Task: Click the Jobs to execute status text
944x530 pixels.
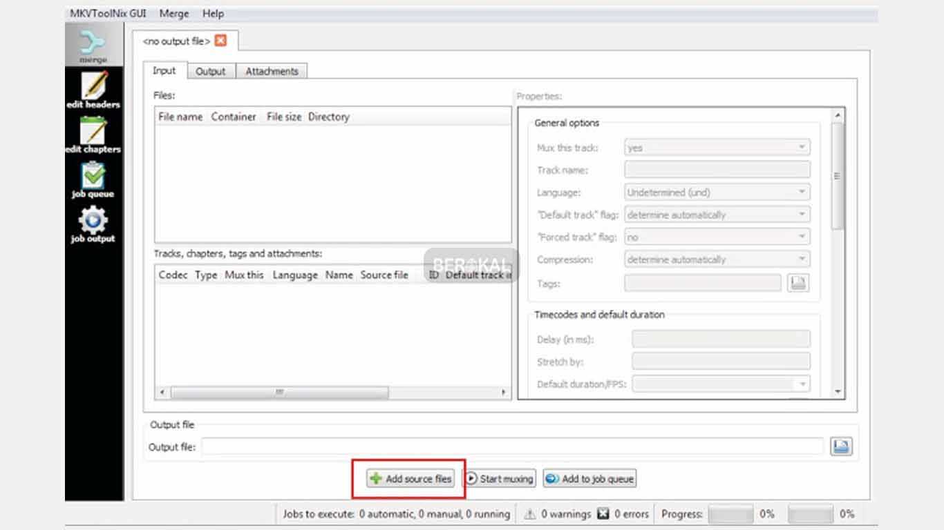Action: 397,514
